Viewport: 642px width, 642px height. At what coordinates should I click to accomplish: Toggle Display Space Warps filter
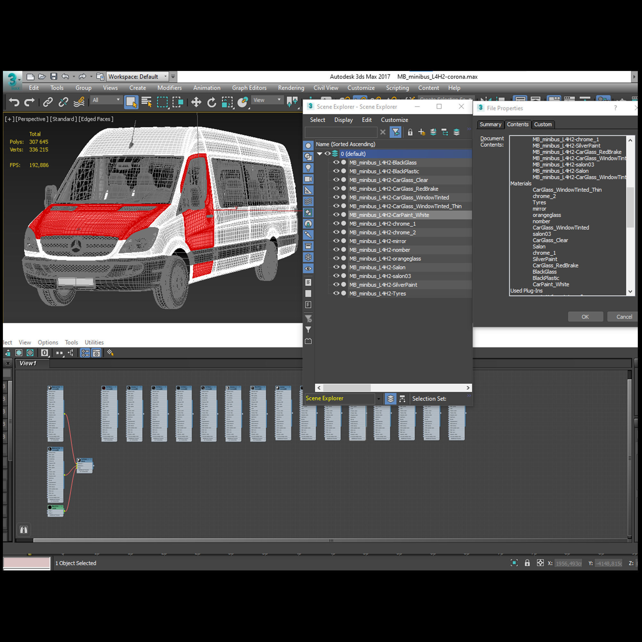point(308,201)
